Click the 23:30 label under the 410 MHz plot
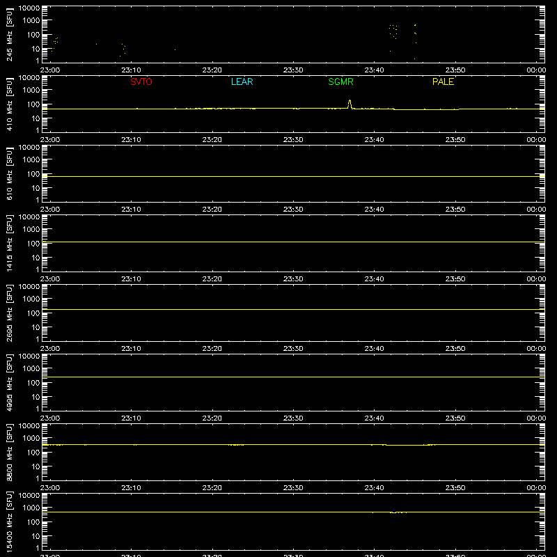Image resolution: width=557 pixels, height=557 pixels. tap(293, 140)
